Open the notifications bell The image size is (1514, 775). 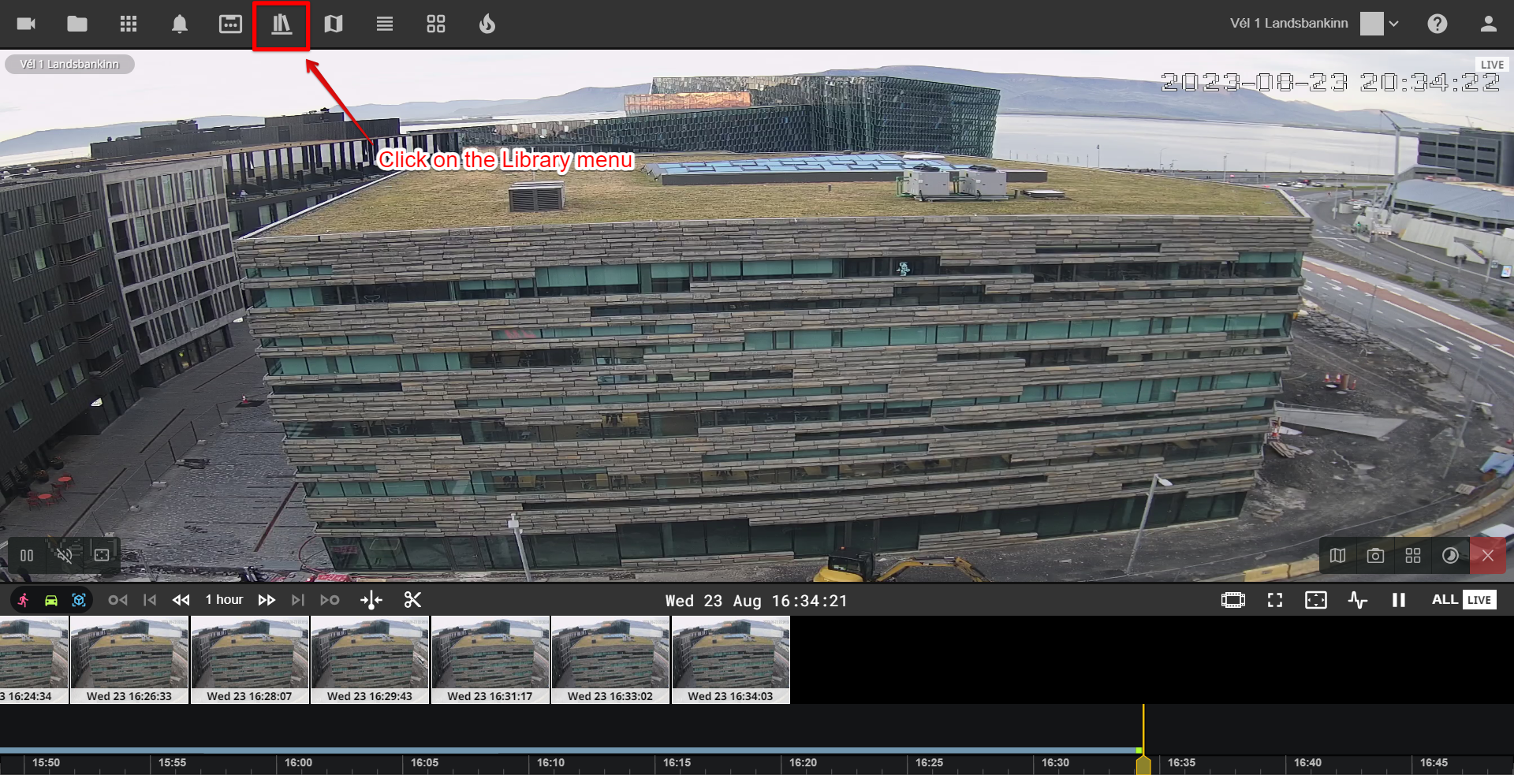pos(180,24)
